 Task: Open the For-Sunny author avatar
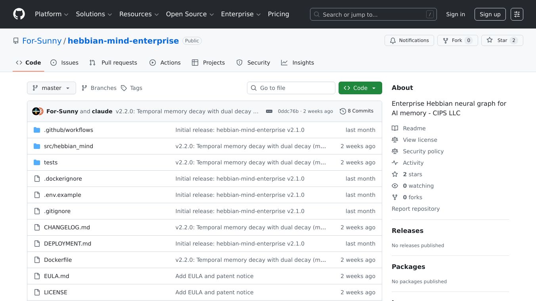pyautogui.click(x=36, y=111)
